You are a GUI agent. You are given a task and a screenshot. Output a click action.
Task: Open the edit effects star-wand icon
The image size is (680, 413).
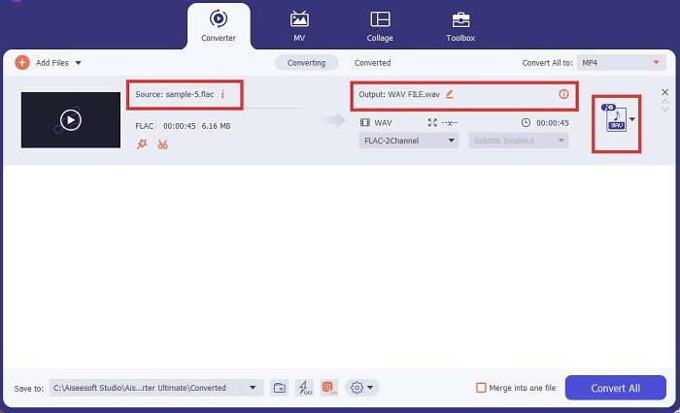pos(142,144)
